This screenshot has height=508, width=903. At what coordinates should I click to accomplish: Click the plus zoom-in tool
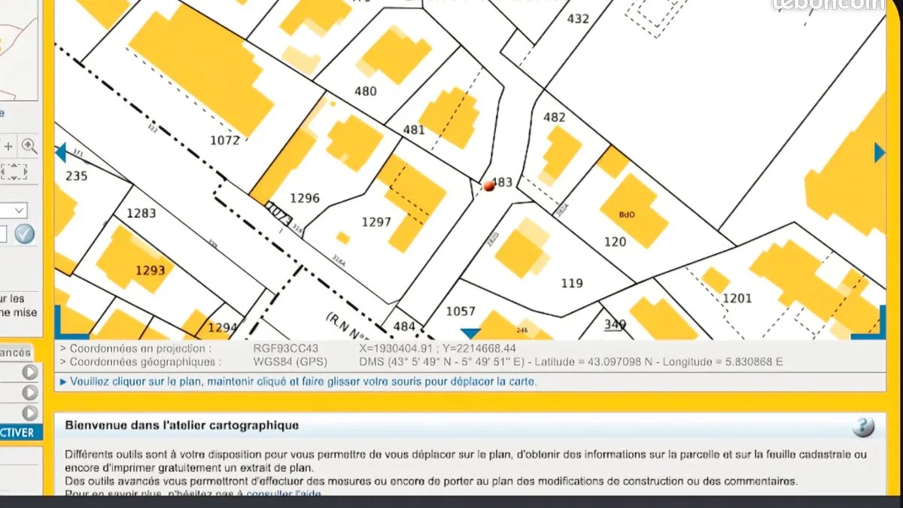(8, 146)
